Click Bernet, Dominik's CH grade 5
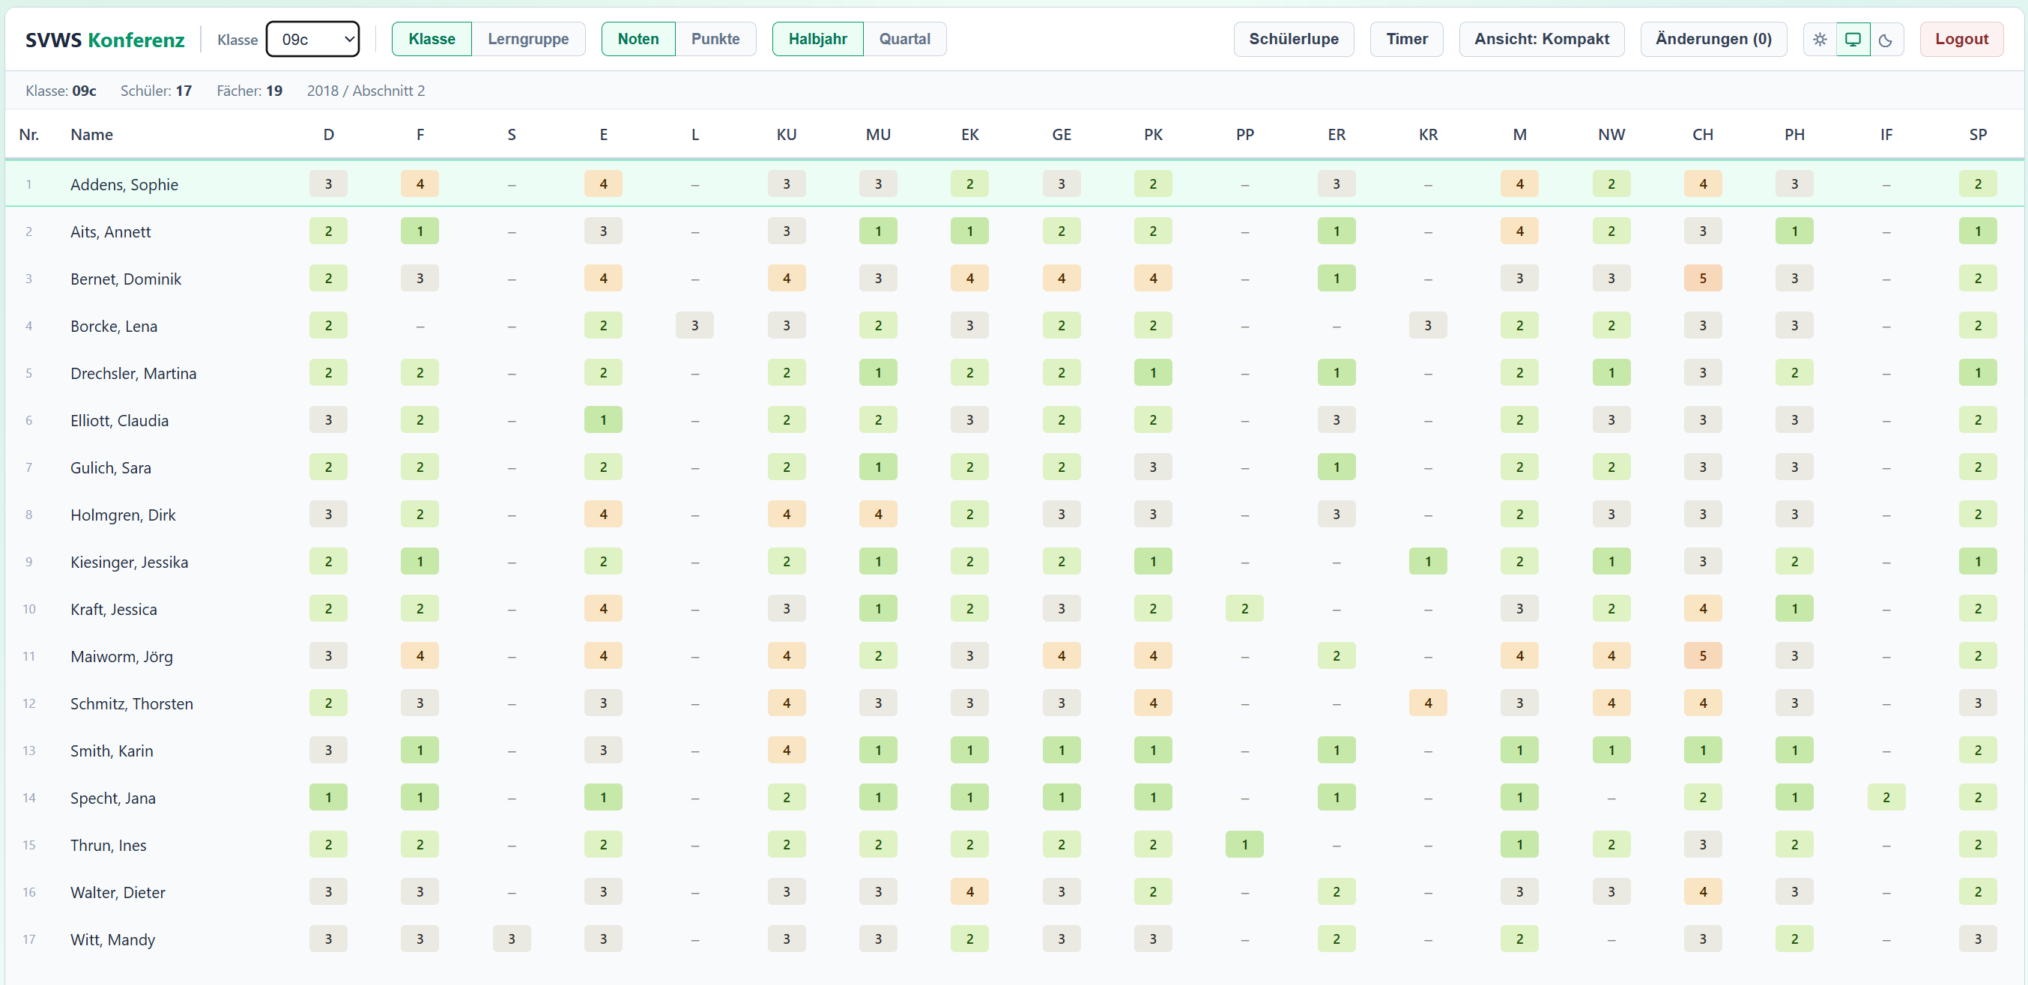This screenshot has width=2028, height=985. [x=1702, y=279]
